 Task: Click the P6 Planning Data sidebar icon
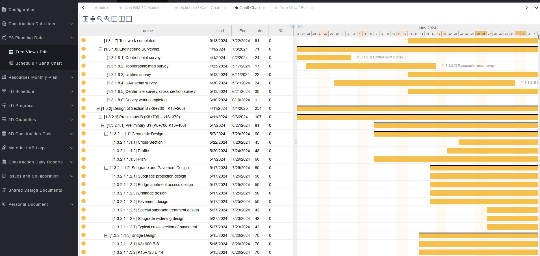coord(4,38)
